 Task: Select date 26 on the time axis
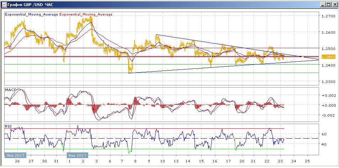(18, 161)
